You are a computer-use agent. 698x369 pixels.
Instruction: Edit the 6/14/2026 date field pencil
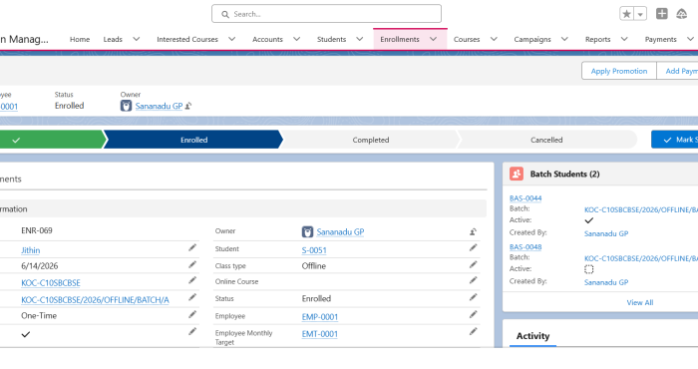tap(192, 265)
